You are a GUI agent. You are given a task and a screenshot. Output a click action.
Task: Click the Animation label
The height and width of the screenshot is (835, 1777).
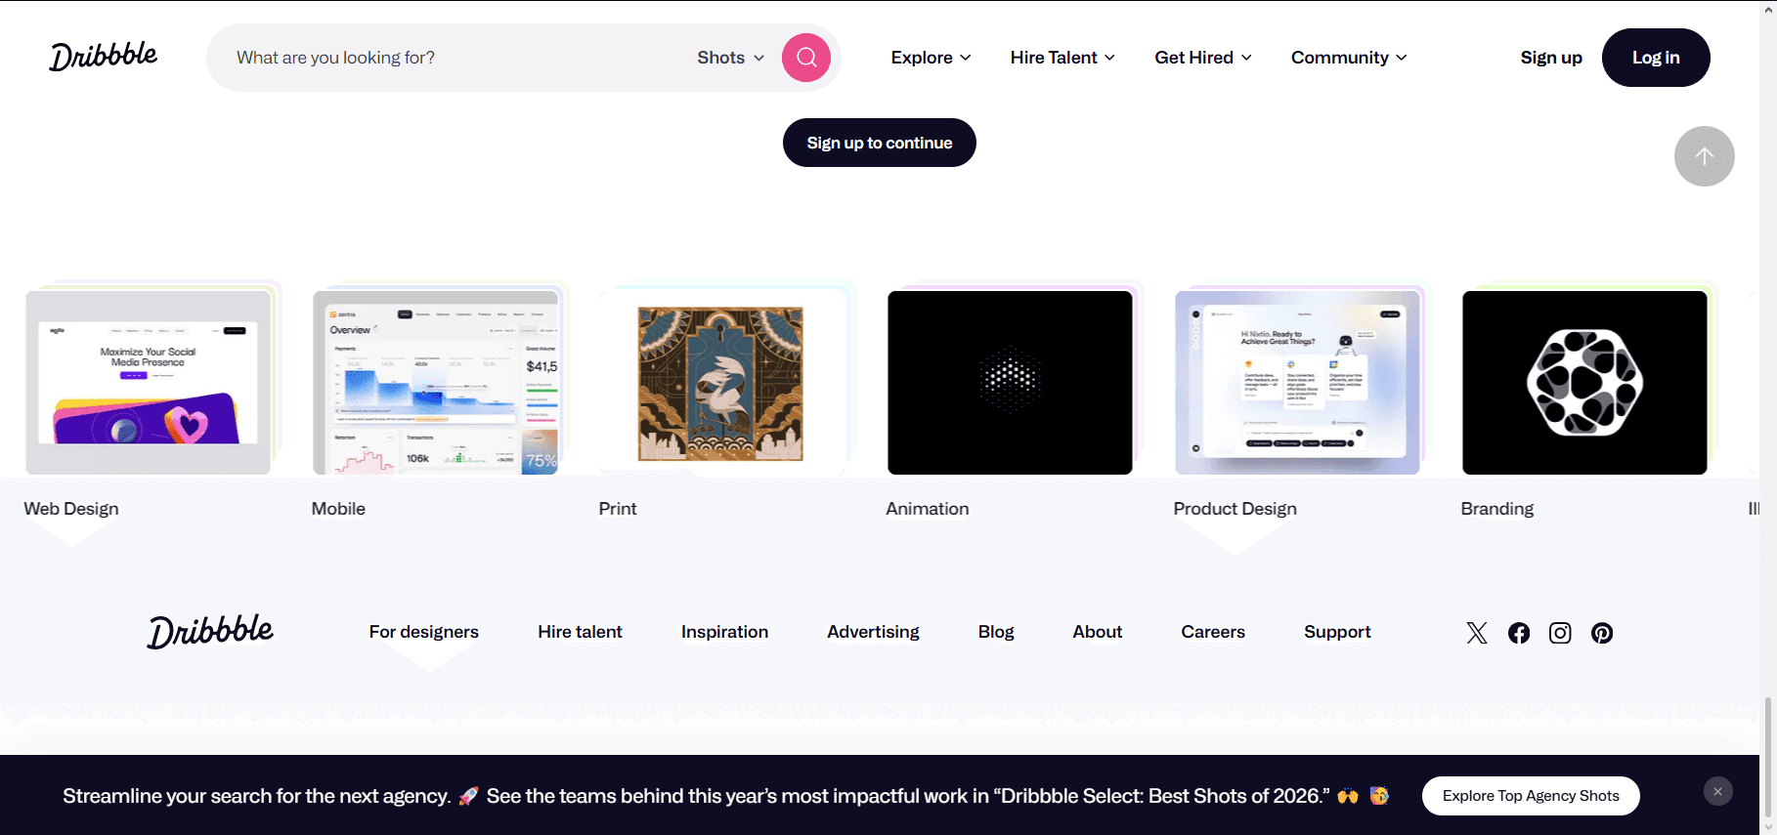928,509
